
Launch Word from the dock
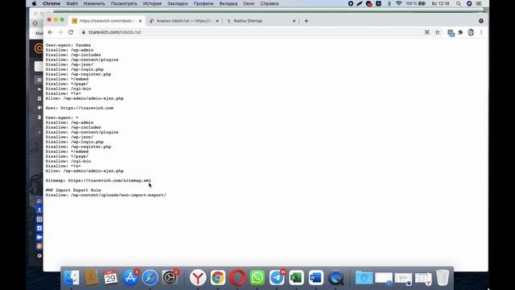point(316,278)
